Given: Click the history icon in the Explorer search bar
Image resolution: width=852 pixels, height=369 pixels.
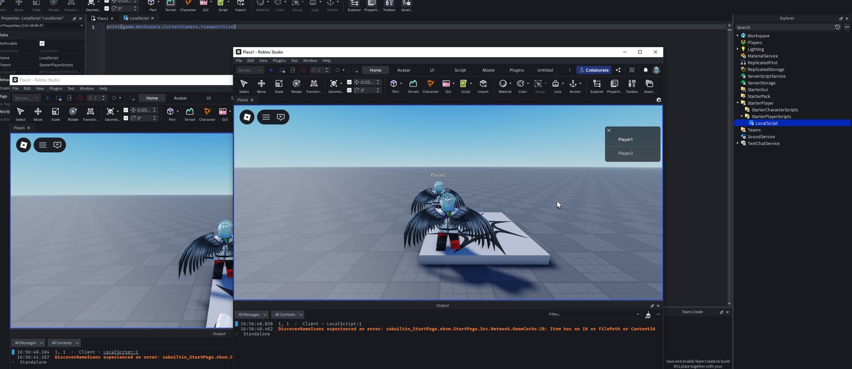Looking at the screenshot, I should (837, 27).
